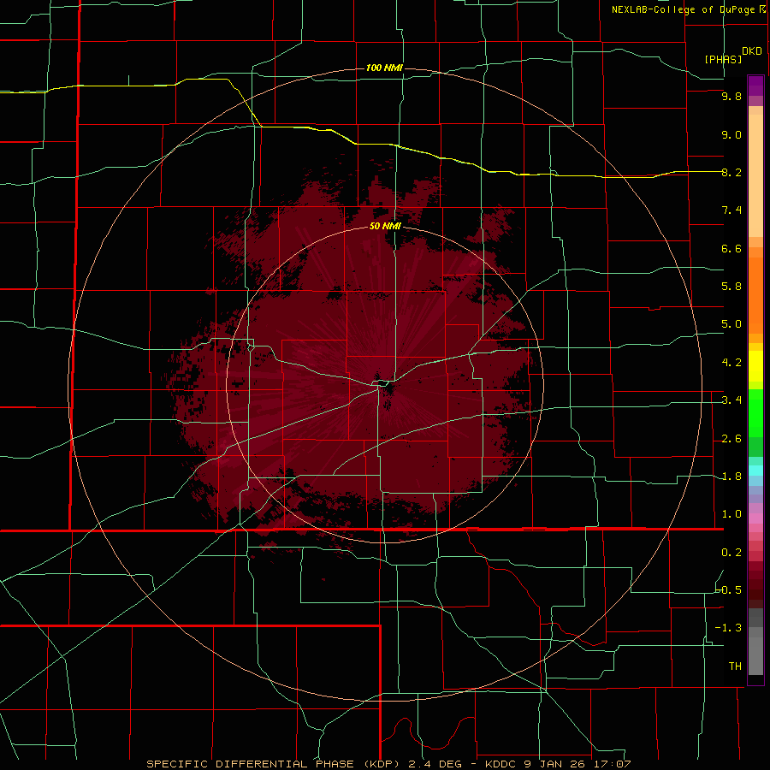Click the DKD label above the color scale

coord(752,51)
